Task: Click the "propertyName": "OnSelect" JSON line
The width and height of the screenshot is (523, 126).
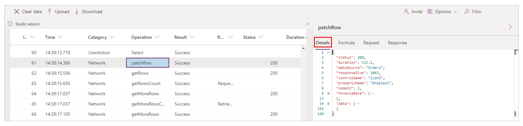Action: point(365,83)
